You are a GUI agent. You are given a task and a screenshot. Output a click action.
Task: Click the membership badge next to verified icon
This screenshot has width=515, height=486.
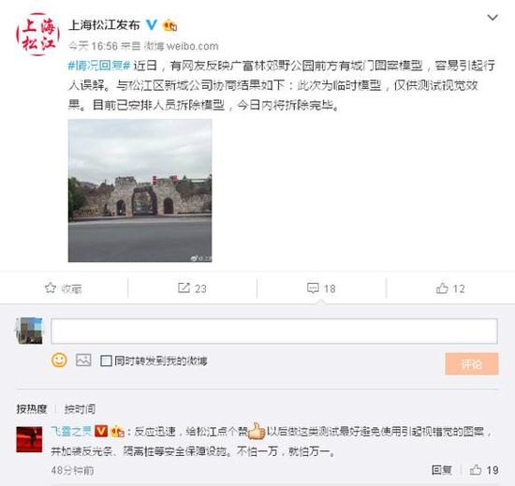pos(170,25)
